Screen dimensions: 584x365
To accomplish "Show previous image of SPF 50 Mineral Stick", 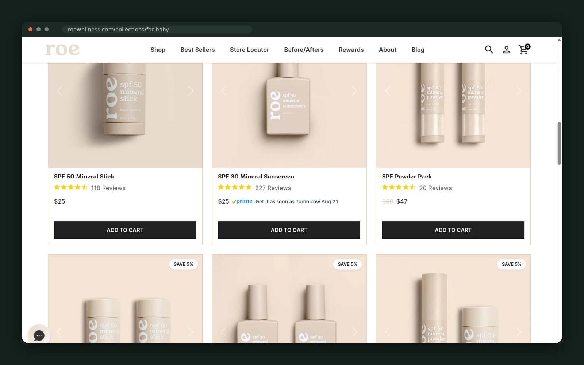I will click(59, 91).
